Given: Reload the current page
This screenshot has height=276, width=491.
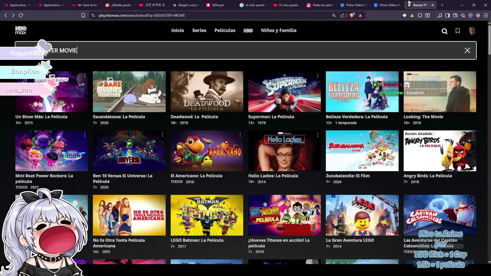Looking at the screenshot, I should tap(21, 15).
